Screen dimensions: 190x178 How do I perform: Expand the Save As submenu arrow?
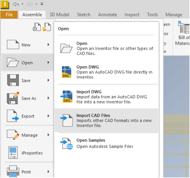tap(49, 98)
